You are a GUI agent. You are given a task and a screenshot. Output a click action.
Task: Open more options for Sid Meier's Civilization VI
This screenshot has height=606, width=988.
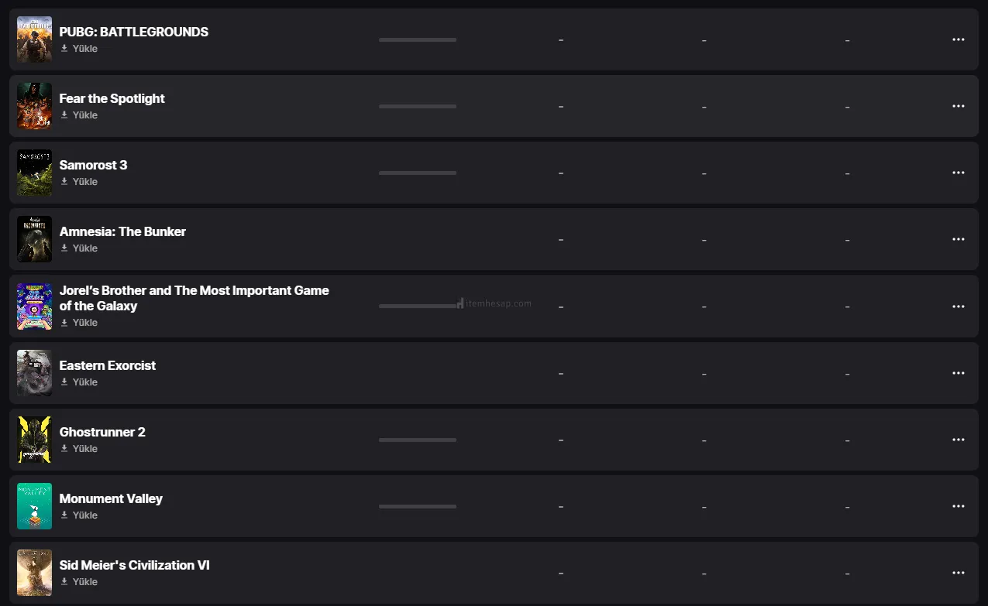click(x=959, y=573)
